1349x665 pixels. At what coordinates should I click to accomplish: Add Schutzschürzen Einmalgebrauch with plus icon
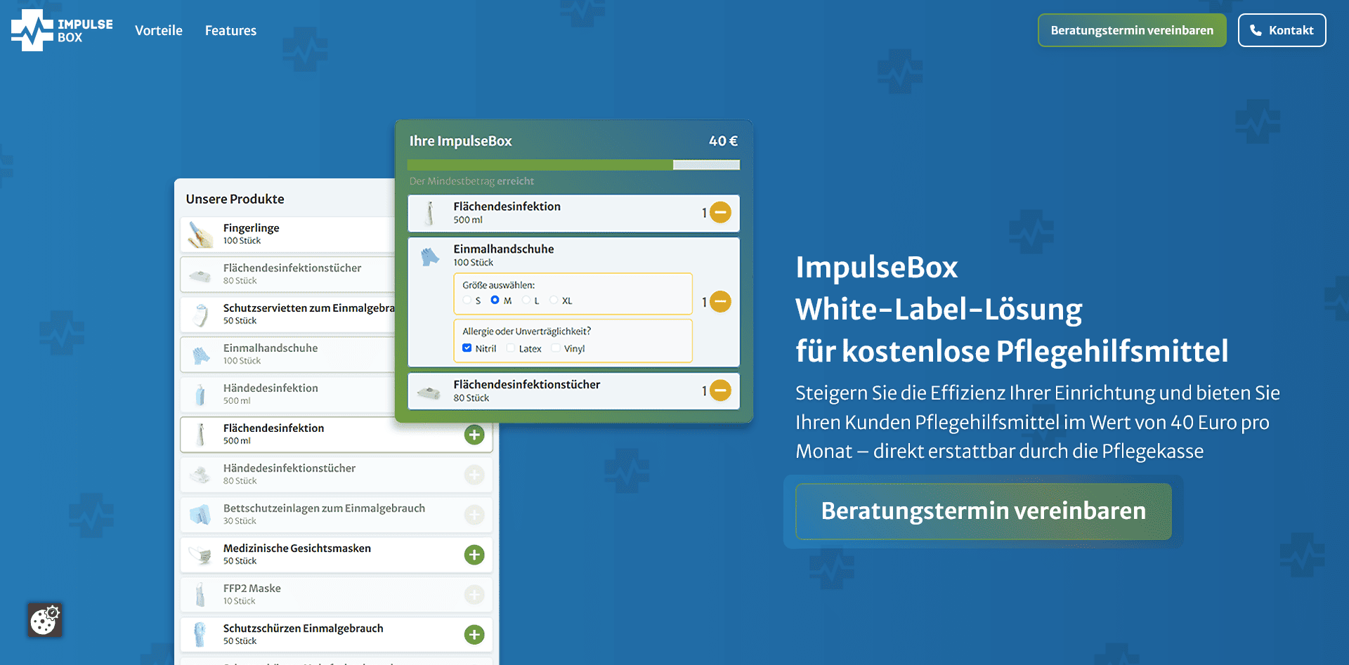pos(474,635)
